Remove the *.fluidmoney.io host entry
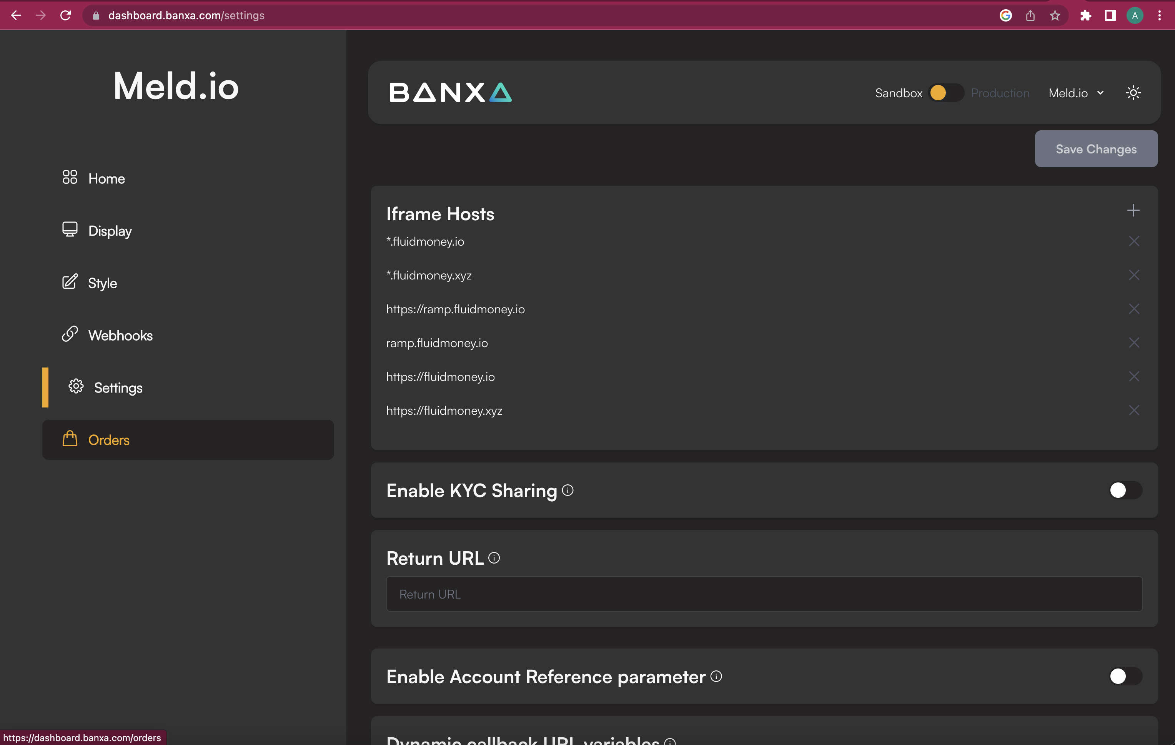1175x745 pixels. (x=1133, y=241)
